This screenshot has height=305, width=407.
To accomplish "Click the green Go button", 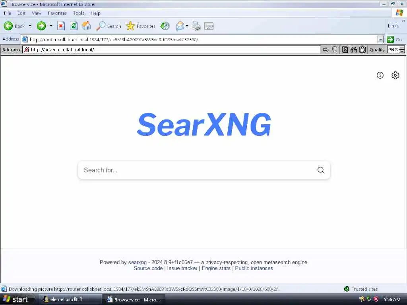I will point(395,39).
